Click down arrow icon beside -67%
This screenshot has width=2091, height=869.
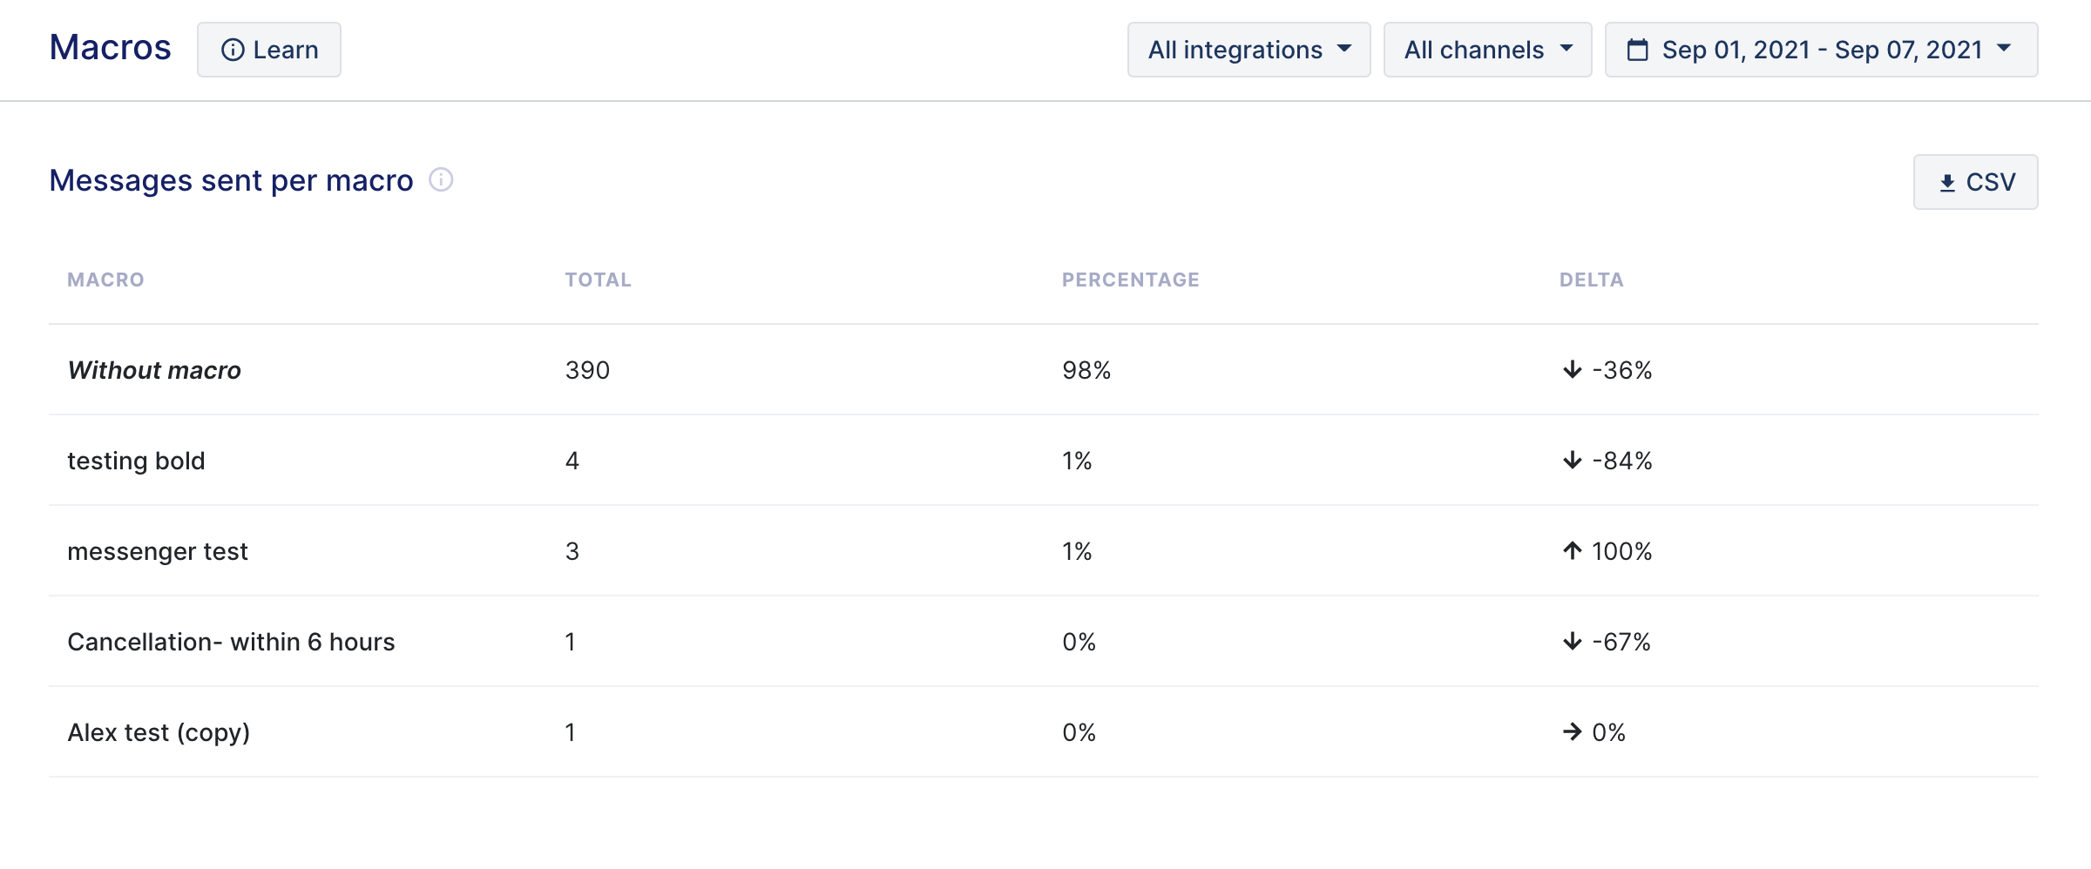[x=1572, y=642]
